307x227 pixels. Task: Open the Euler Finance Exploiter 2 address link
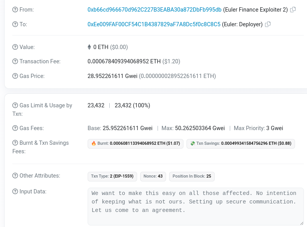coord(154,10)
